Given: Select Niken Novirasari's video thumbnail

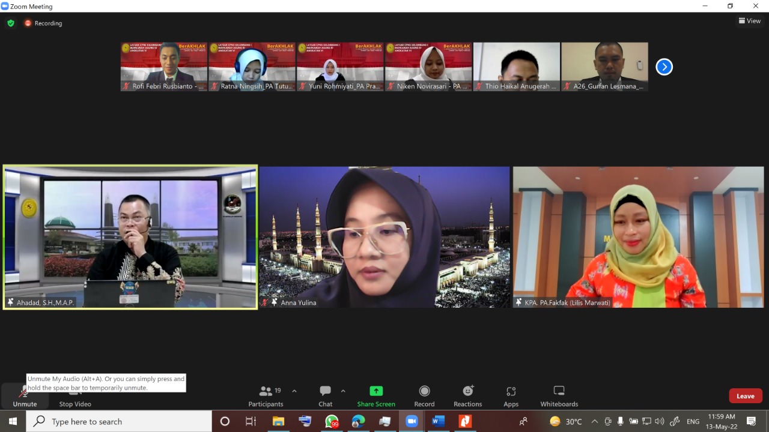Looking at the screenshot, I should pos(428,67).
